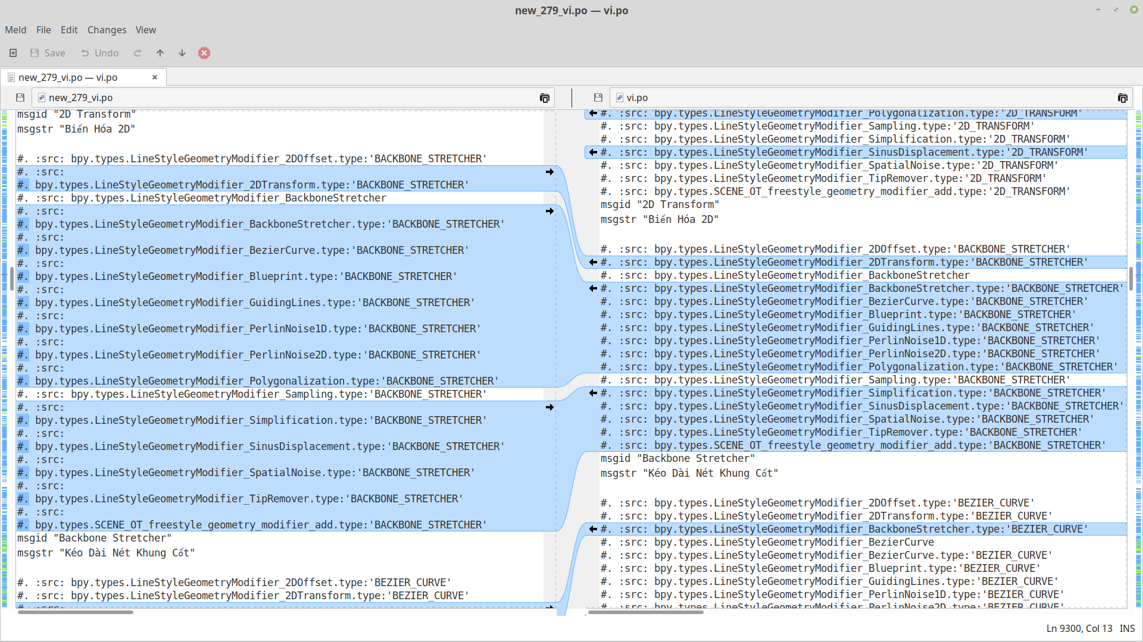1143x642 pixels.
Task: Go to previous change arrow
Action: click(x=160, y=53)
